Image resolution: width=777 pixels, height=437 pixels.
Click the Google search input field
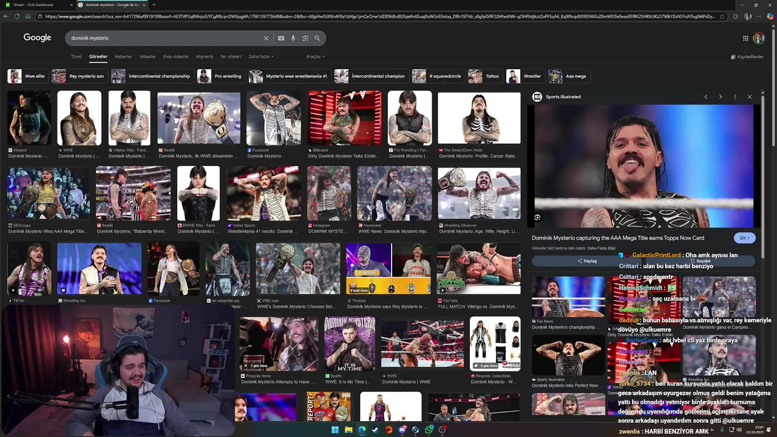point(164,38)
